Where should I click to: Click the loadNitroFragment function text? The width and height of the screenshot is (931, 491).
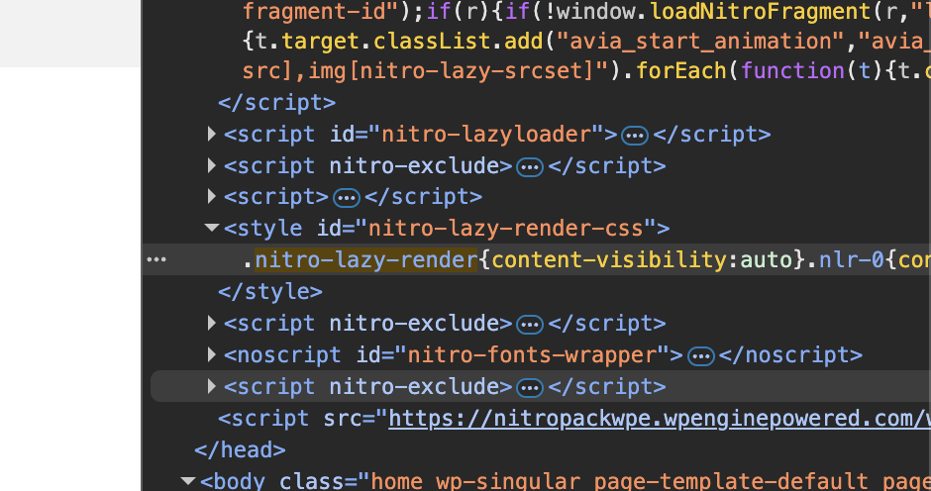762,12
